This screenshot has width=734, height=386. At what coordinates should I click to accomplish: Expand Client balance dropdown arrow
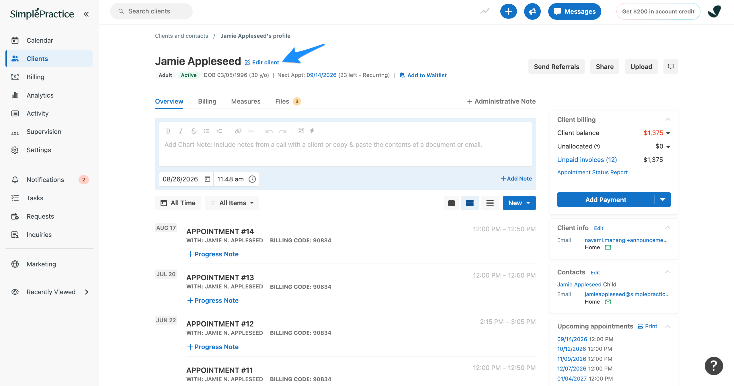[x=668, y=133]
